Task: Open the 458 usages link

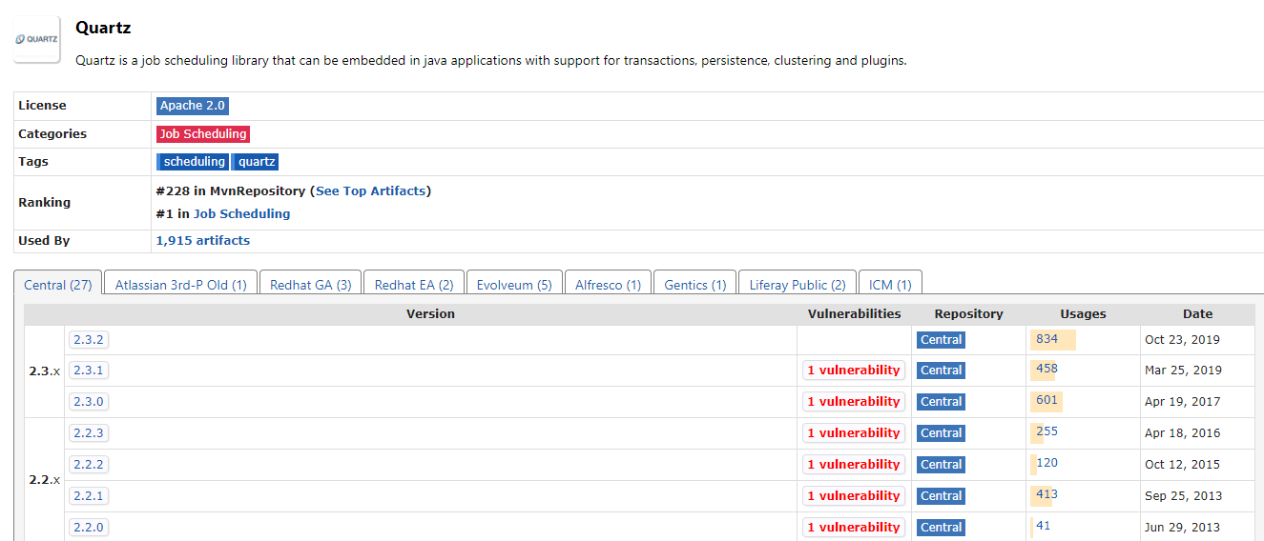Action: coord(1046,369)
